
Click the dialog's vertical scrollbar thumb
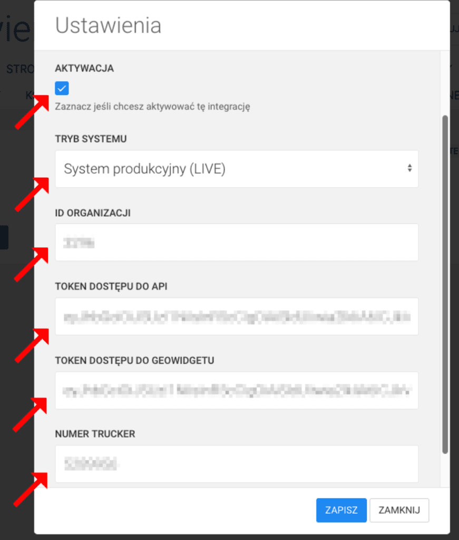445,284
